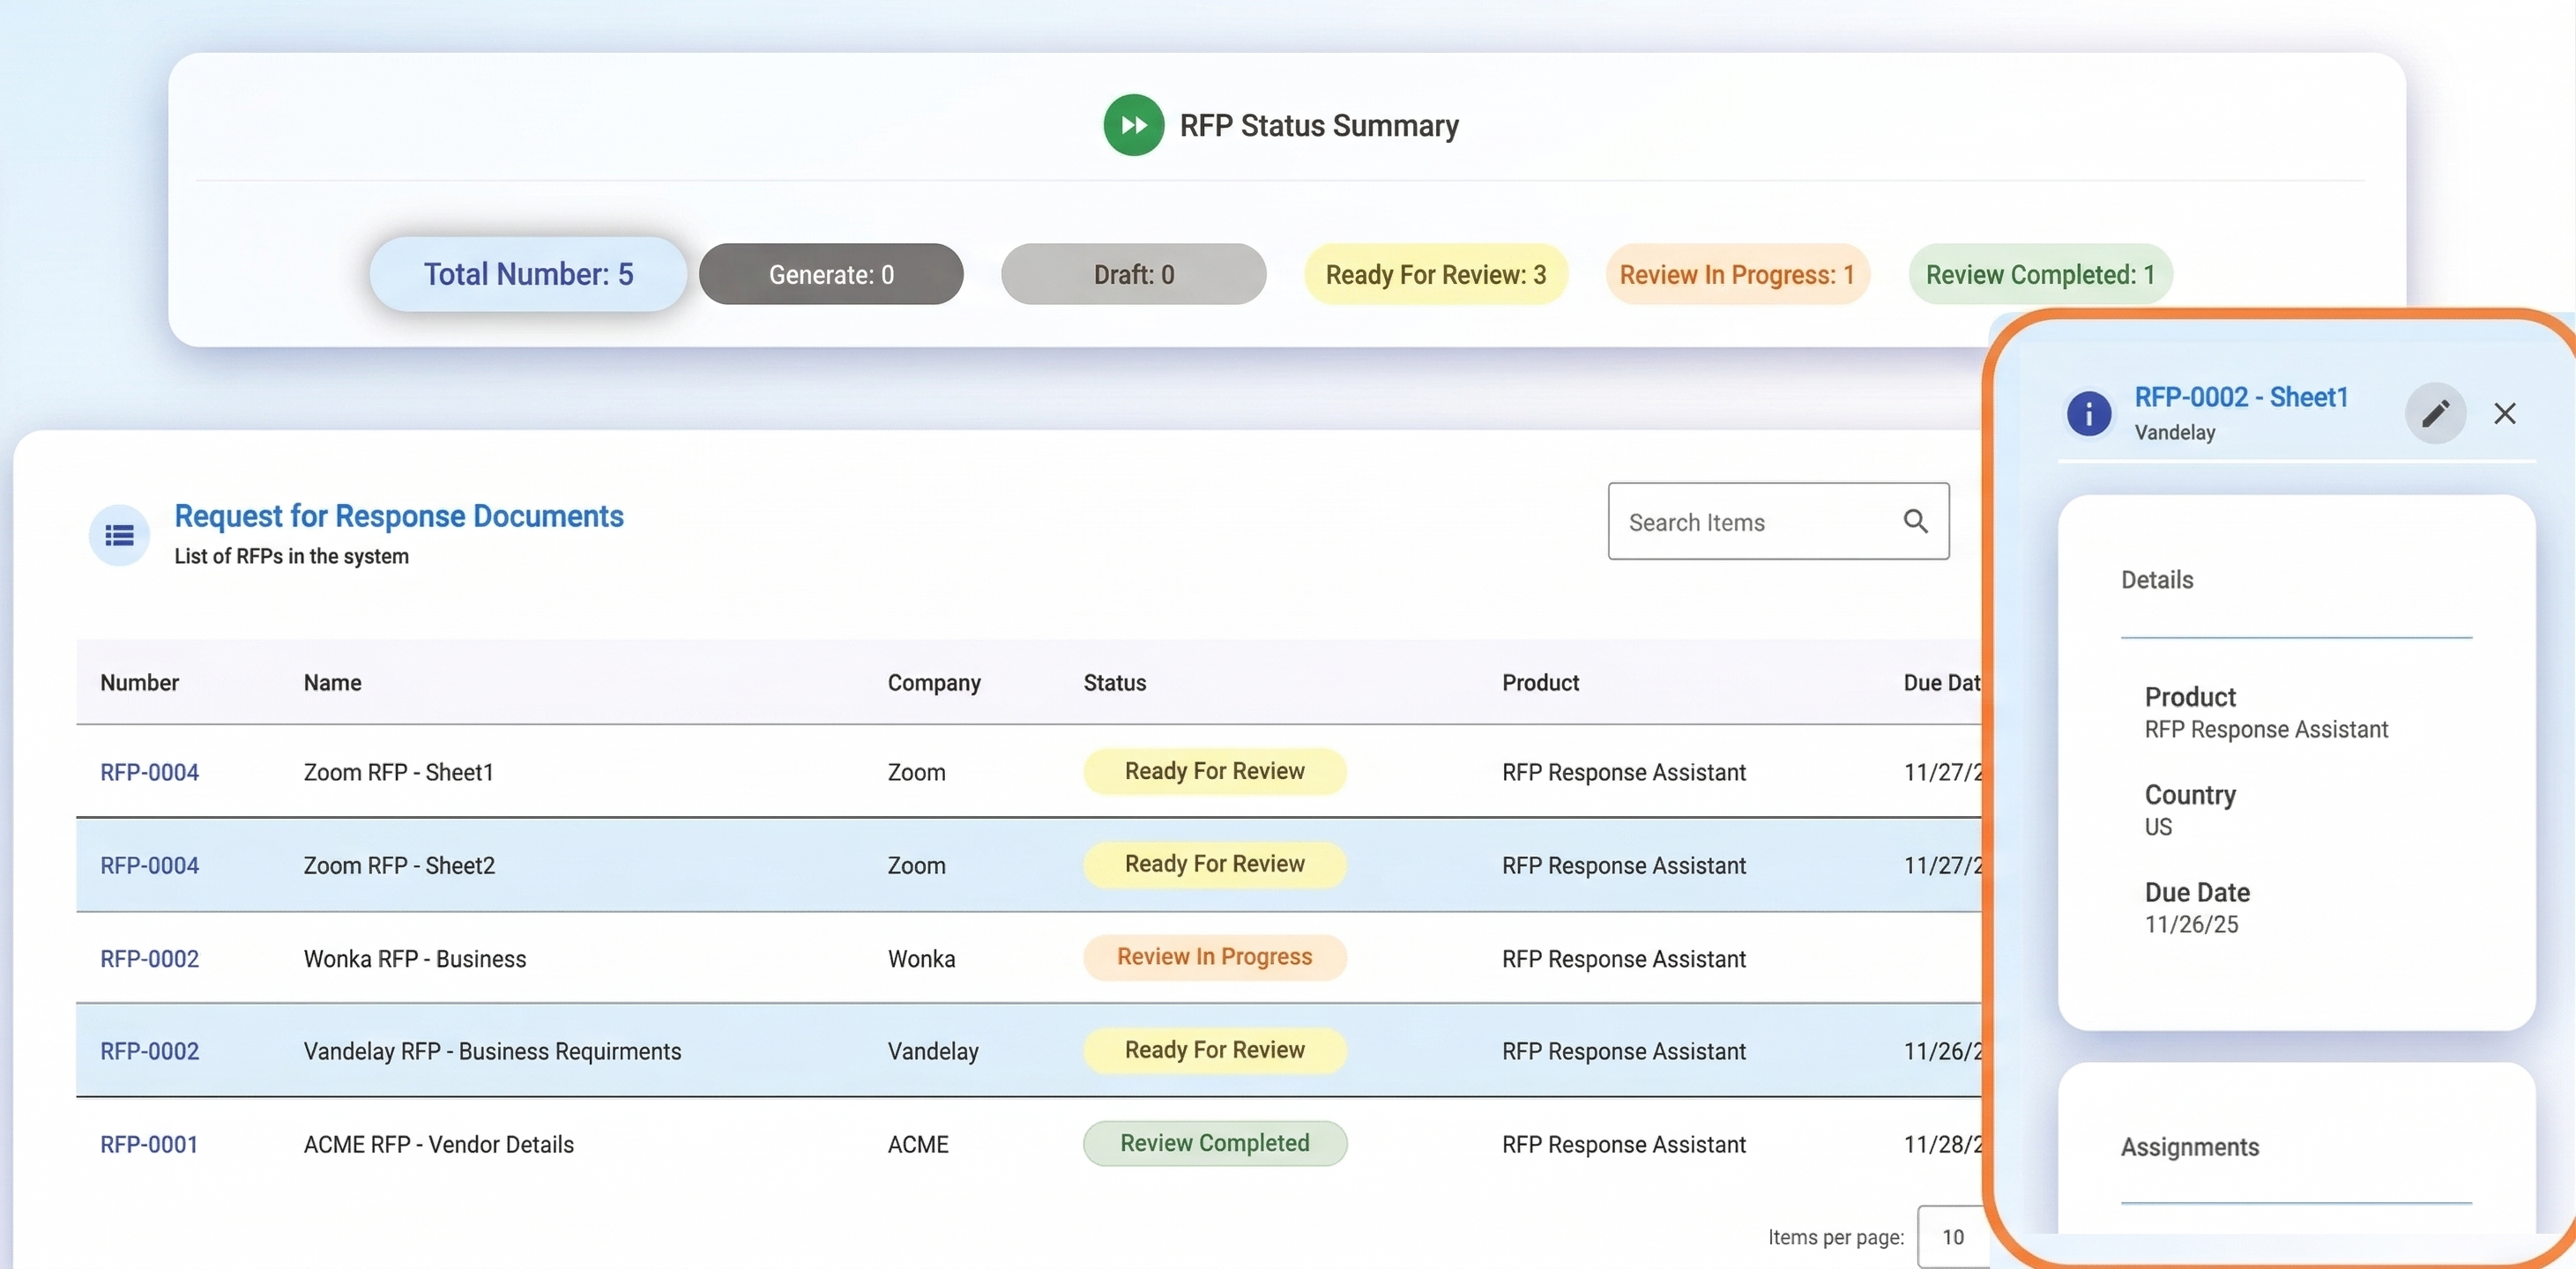The height and width of the screenshot is (1269, 2576).
Task: Click the Due Date value 11/26/25
Action: point(2191,924)
